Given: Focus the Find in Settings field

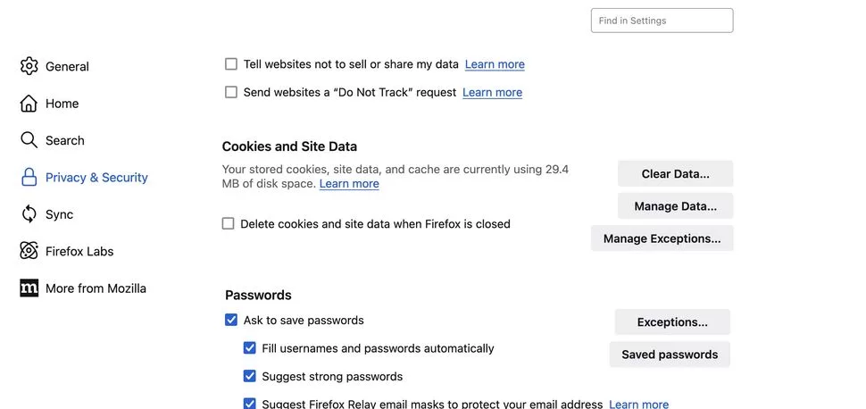Looking at the screenshot, I should (662, 21).
